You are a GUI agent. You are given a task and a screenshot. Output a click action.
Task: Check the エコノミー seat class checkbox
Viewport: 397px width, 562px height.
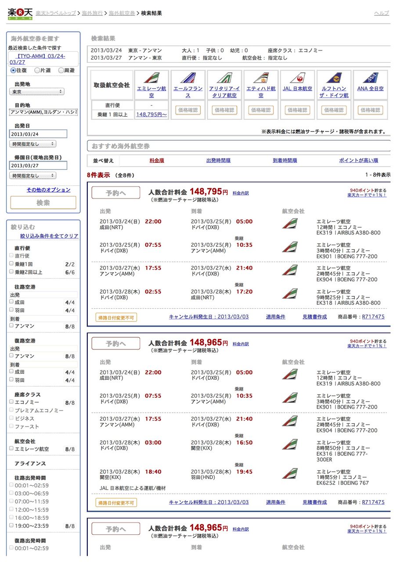(x=11, y=402)
